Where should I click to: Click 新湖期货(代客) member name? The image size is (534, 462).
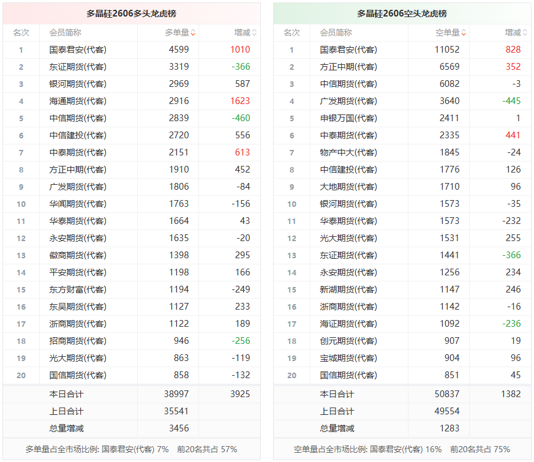click(348, 289)
